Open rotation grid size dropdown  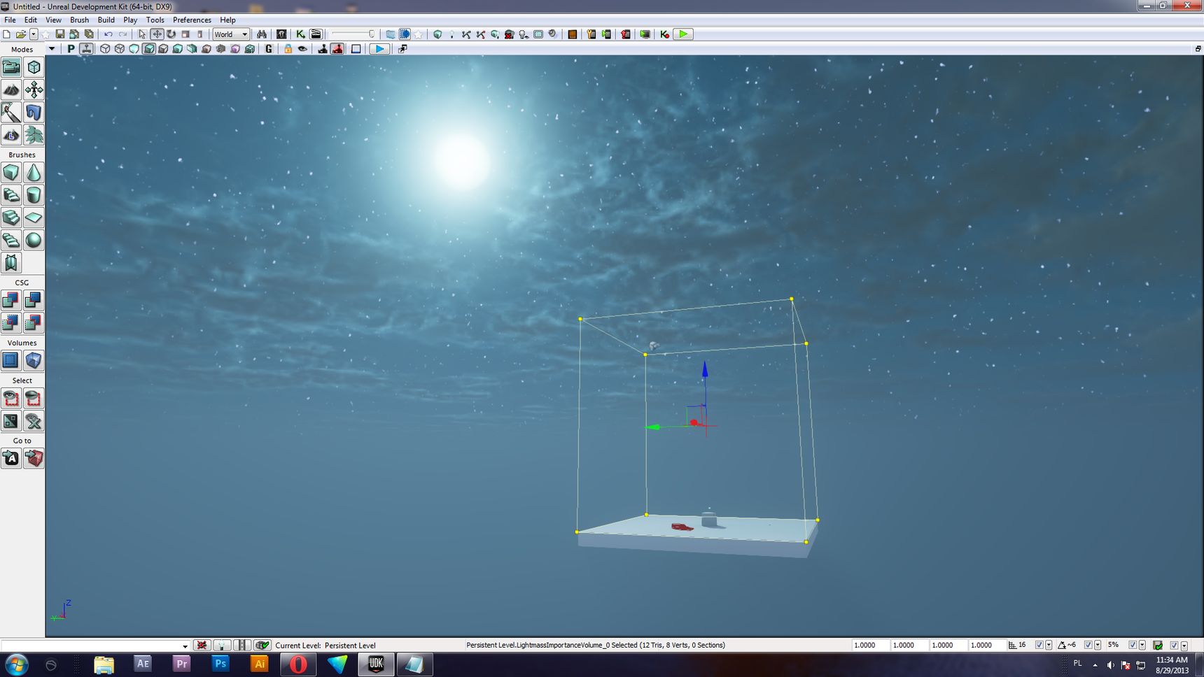[1097, 646]
